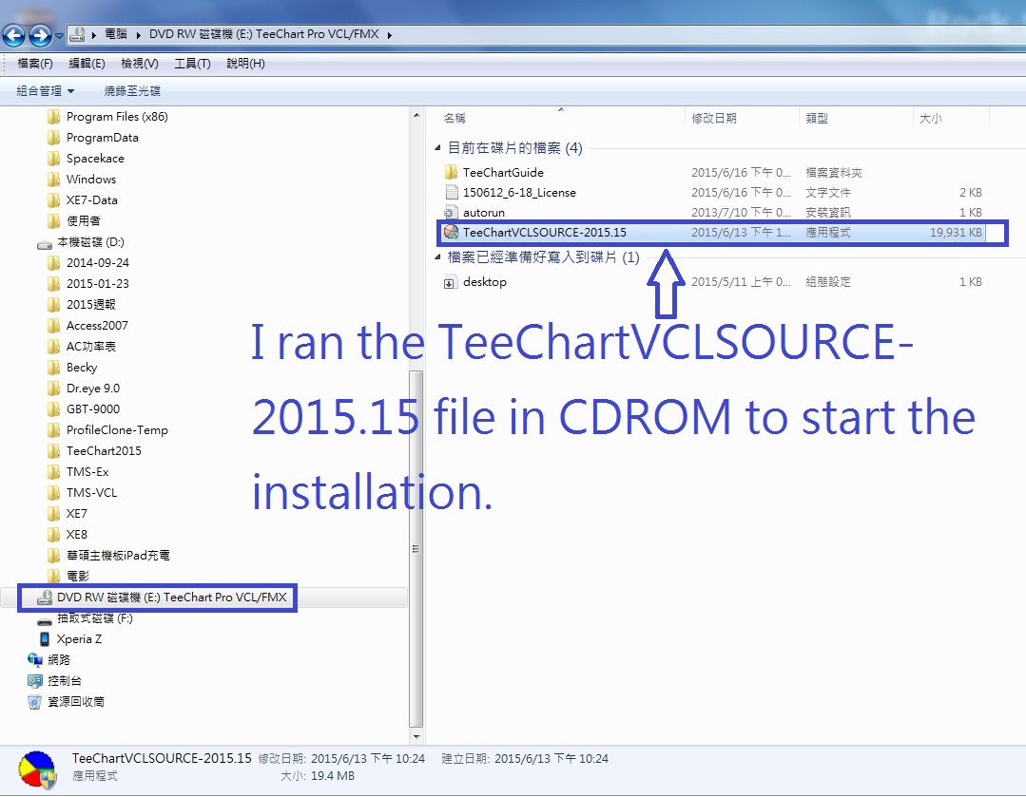The height and width of the screenshot is (797, 1026).
Task: Expand the arrow after 電腦 in address bar
Action: pos(139,34)
